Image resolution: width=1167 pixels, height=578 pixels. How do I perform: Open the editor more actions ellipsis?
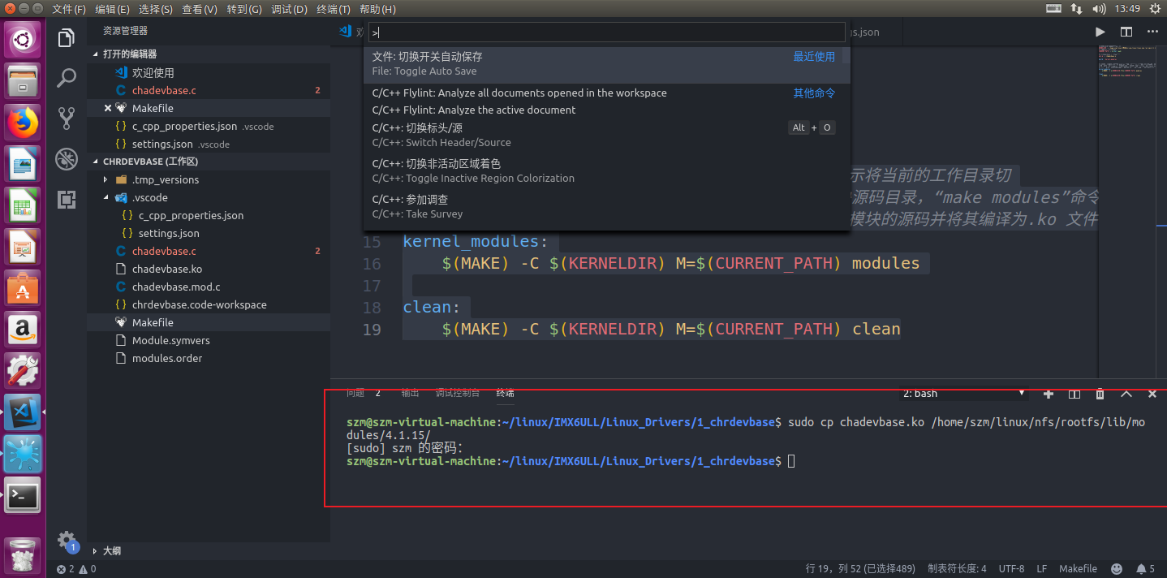[1152, 32]
